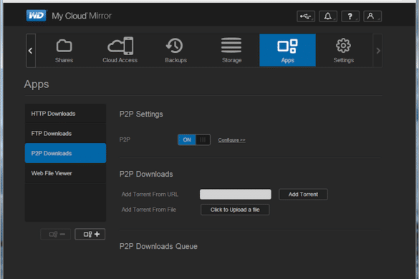
Task: Open the notifications bell icon
Action: (328, 16)
